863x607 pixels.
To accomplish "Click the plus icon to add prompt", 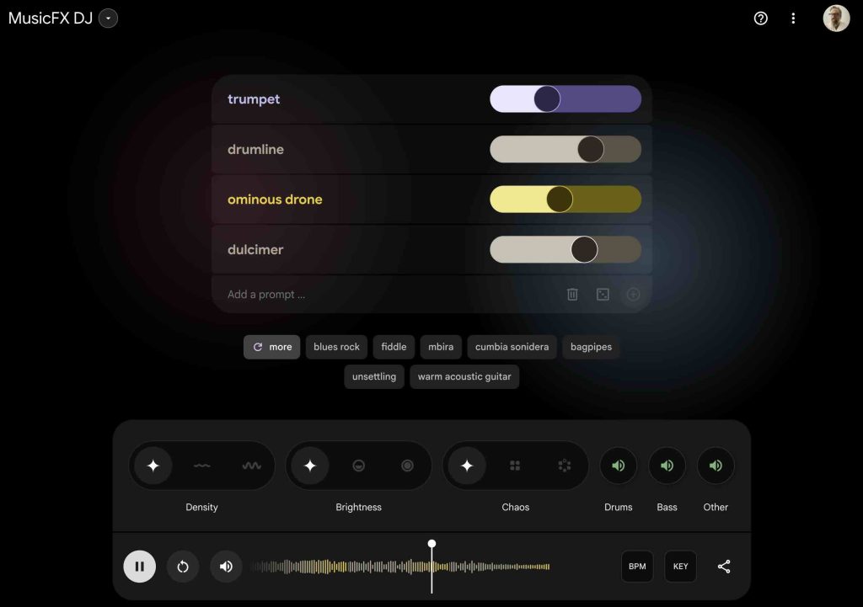I will point(634,294).
